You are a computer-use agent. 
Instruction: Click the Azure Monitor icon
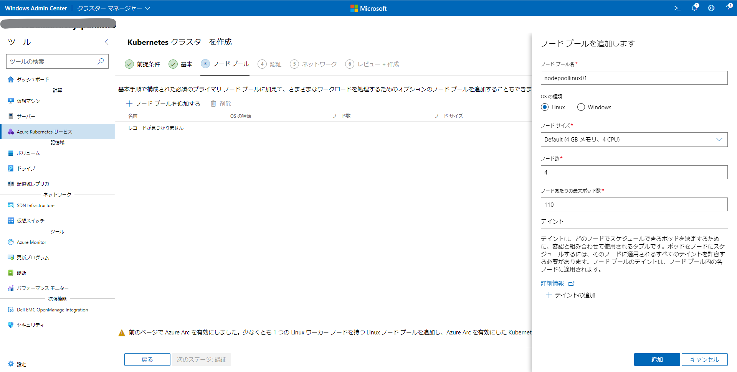point(11,242)
